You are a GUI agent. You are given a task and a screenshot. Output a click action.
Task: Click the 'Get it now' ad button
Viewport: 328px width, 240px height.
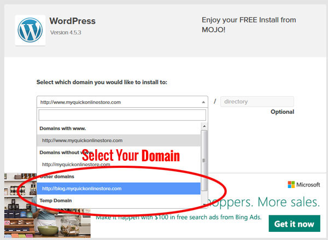[x=294, y=224]
